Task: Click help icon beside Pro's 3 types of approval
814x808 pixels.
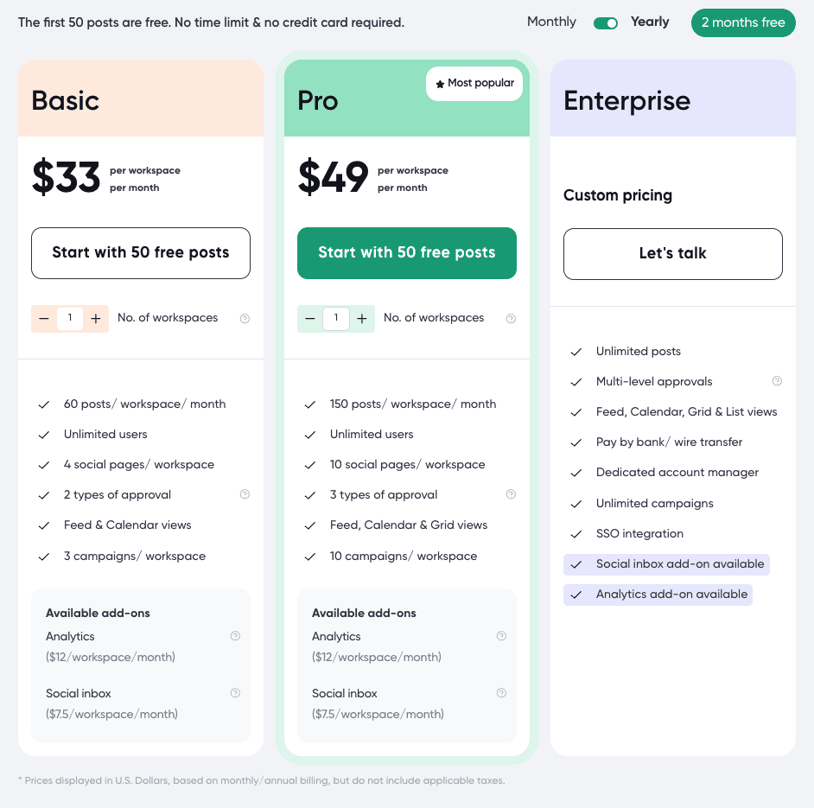Action: click(511, 494)
